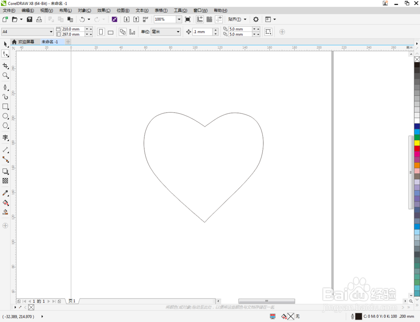Click the Import icon
Screen dimensions: 420x322
(126, 19)
